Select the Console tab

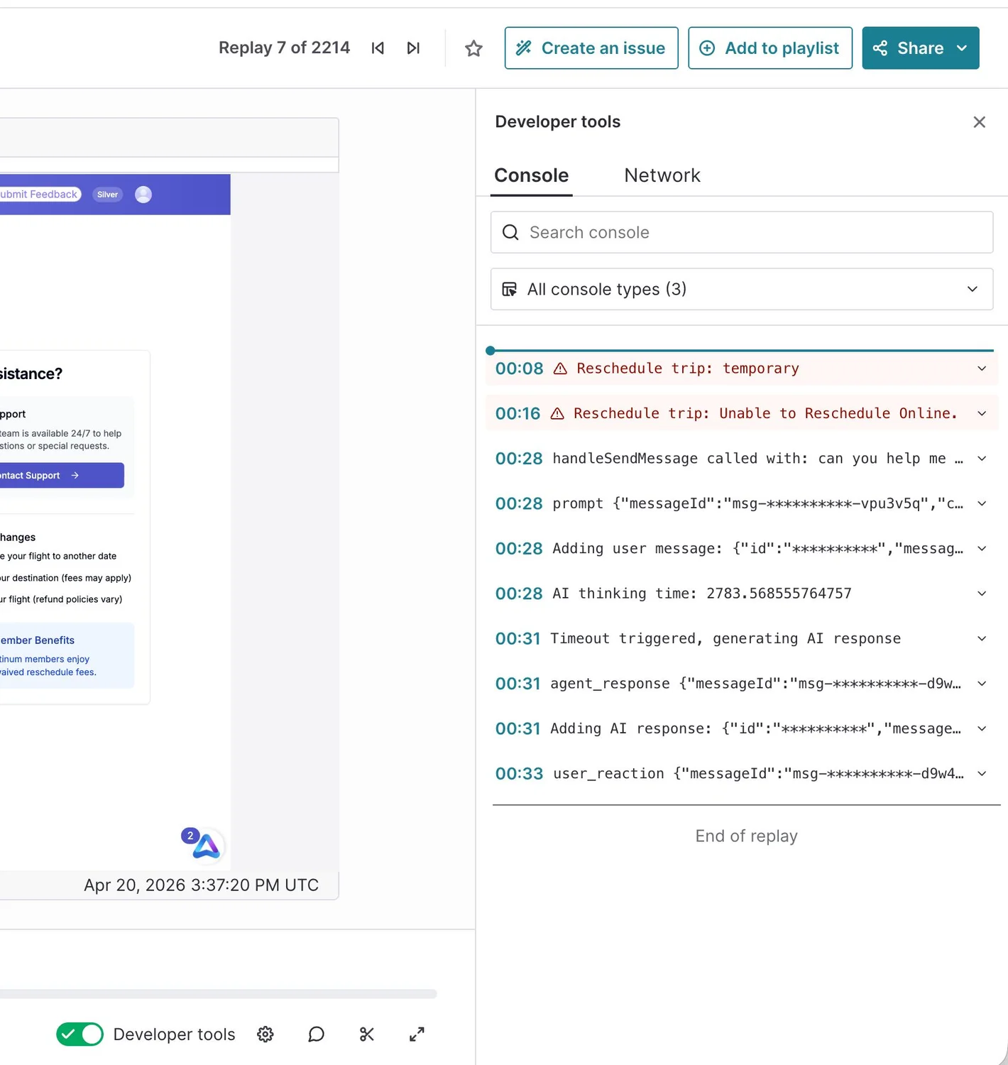531,175
